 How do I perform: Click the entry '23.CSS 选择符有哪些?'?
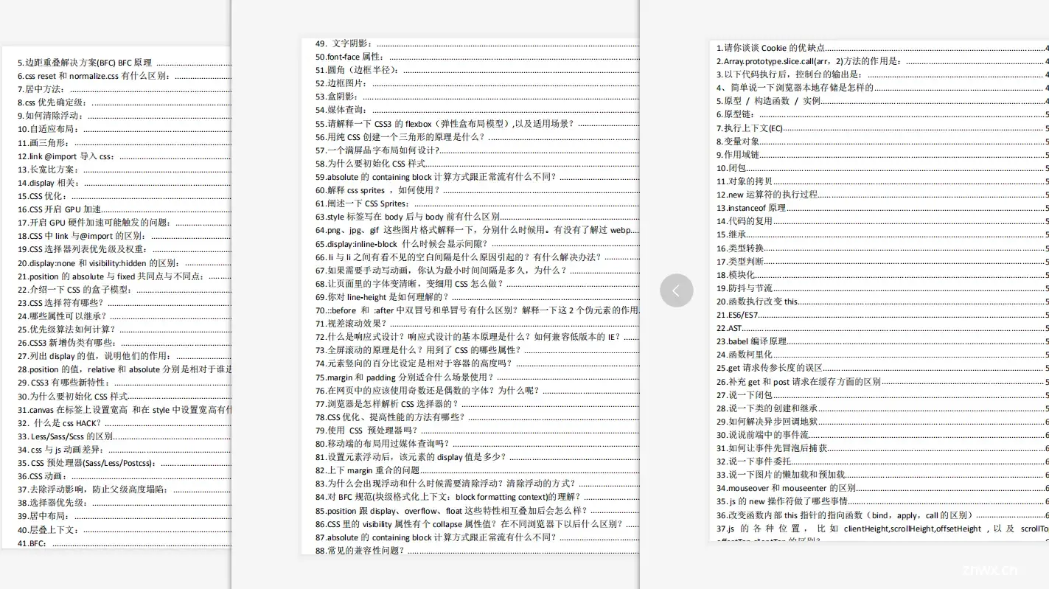point(124,303)
